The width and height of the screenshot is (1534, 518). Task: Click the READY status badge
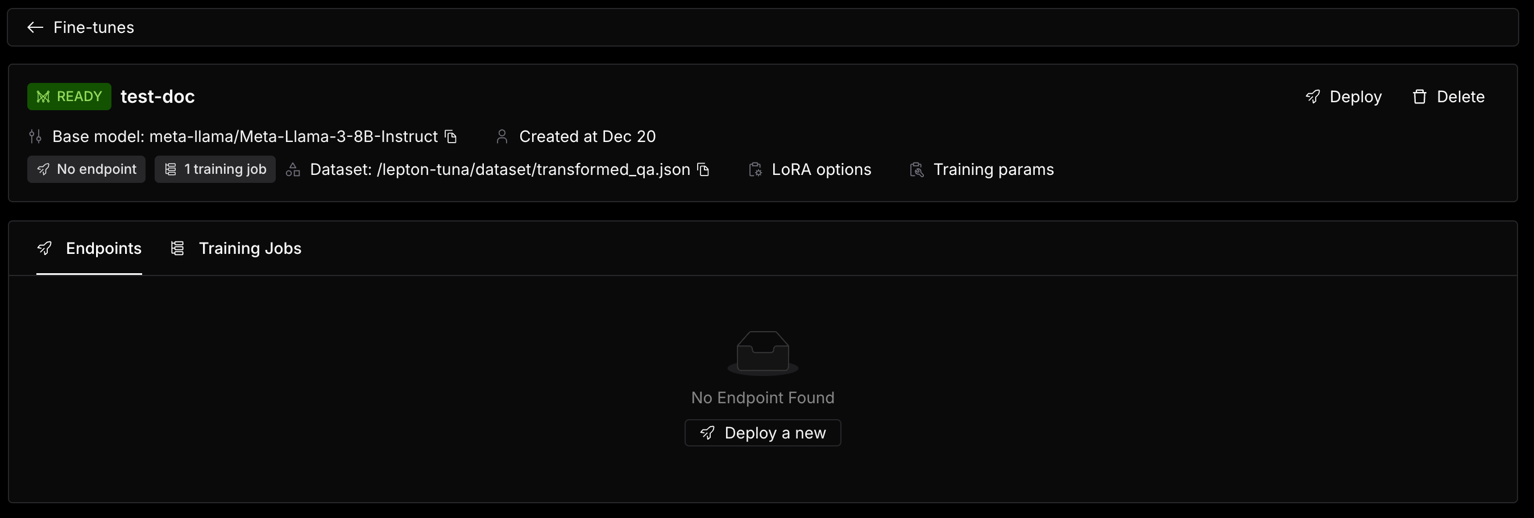pos(69,97)
